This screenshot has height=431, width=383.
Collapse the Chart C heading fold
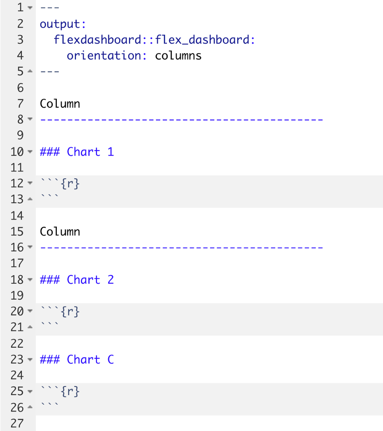30,360
